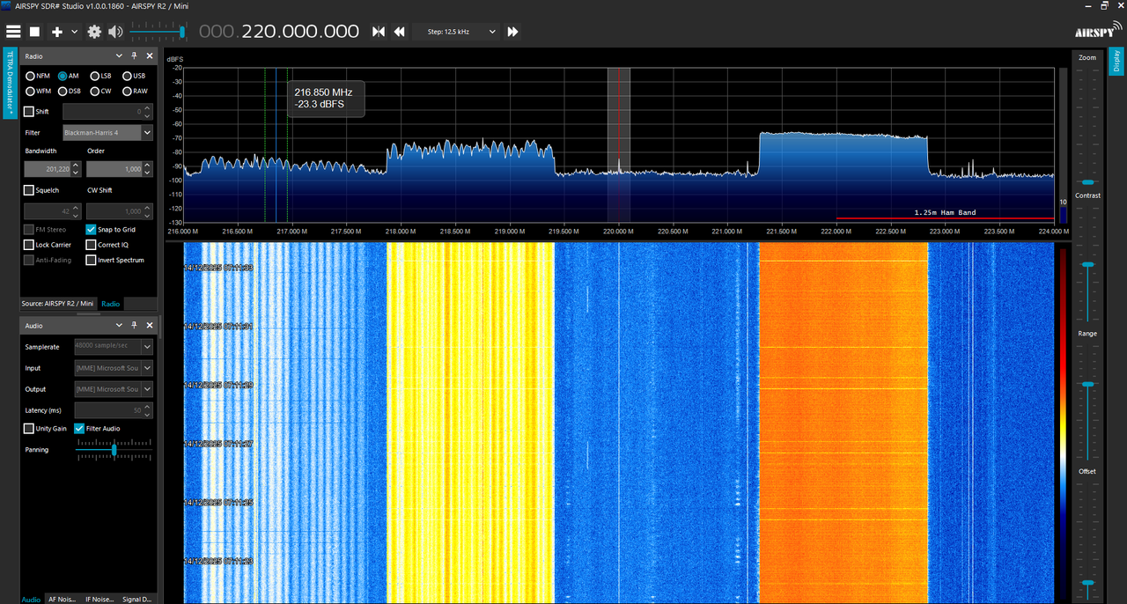Enable the Shift checkbox
This screenshot has height=604, width=1127.
point(29,112)
